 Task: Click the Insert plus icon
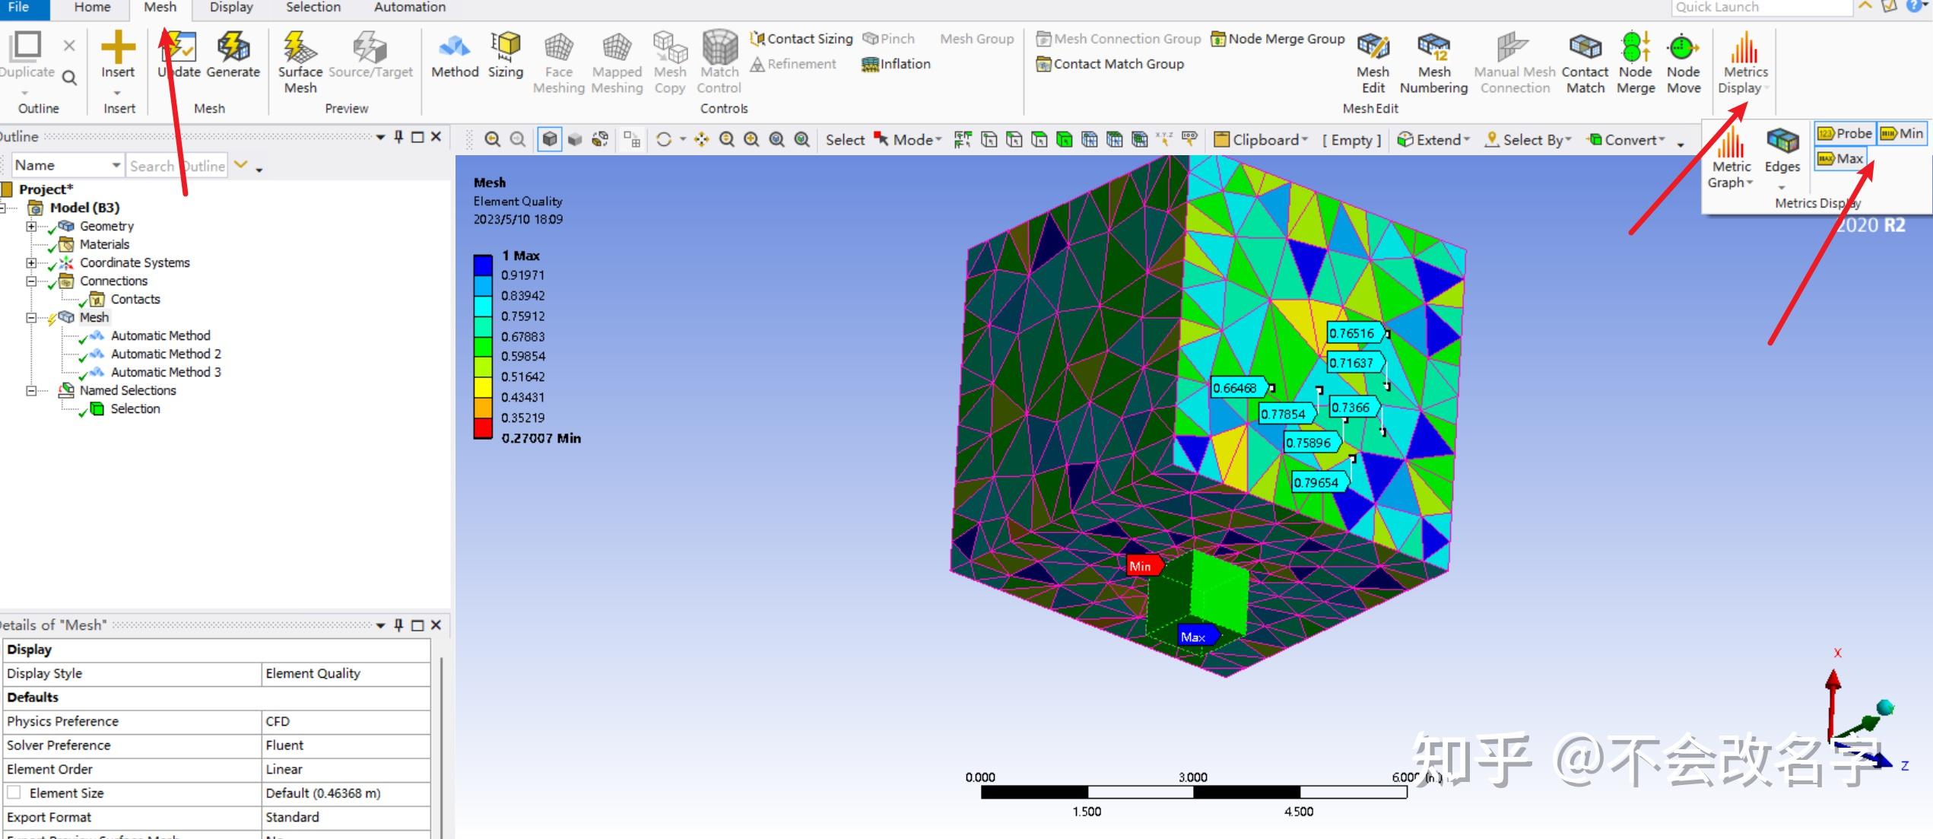[x=118, y=47]
